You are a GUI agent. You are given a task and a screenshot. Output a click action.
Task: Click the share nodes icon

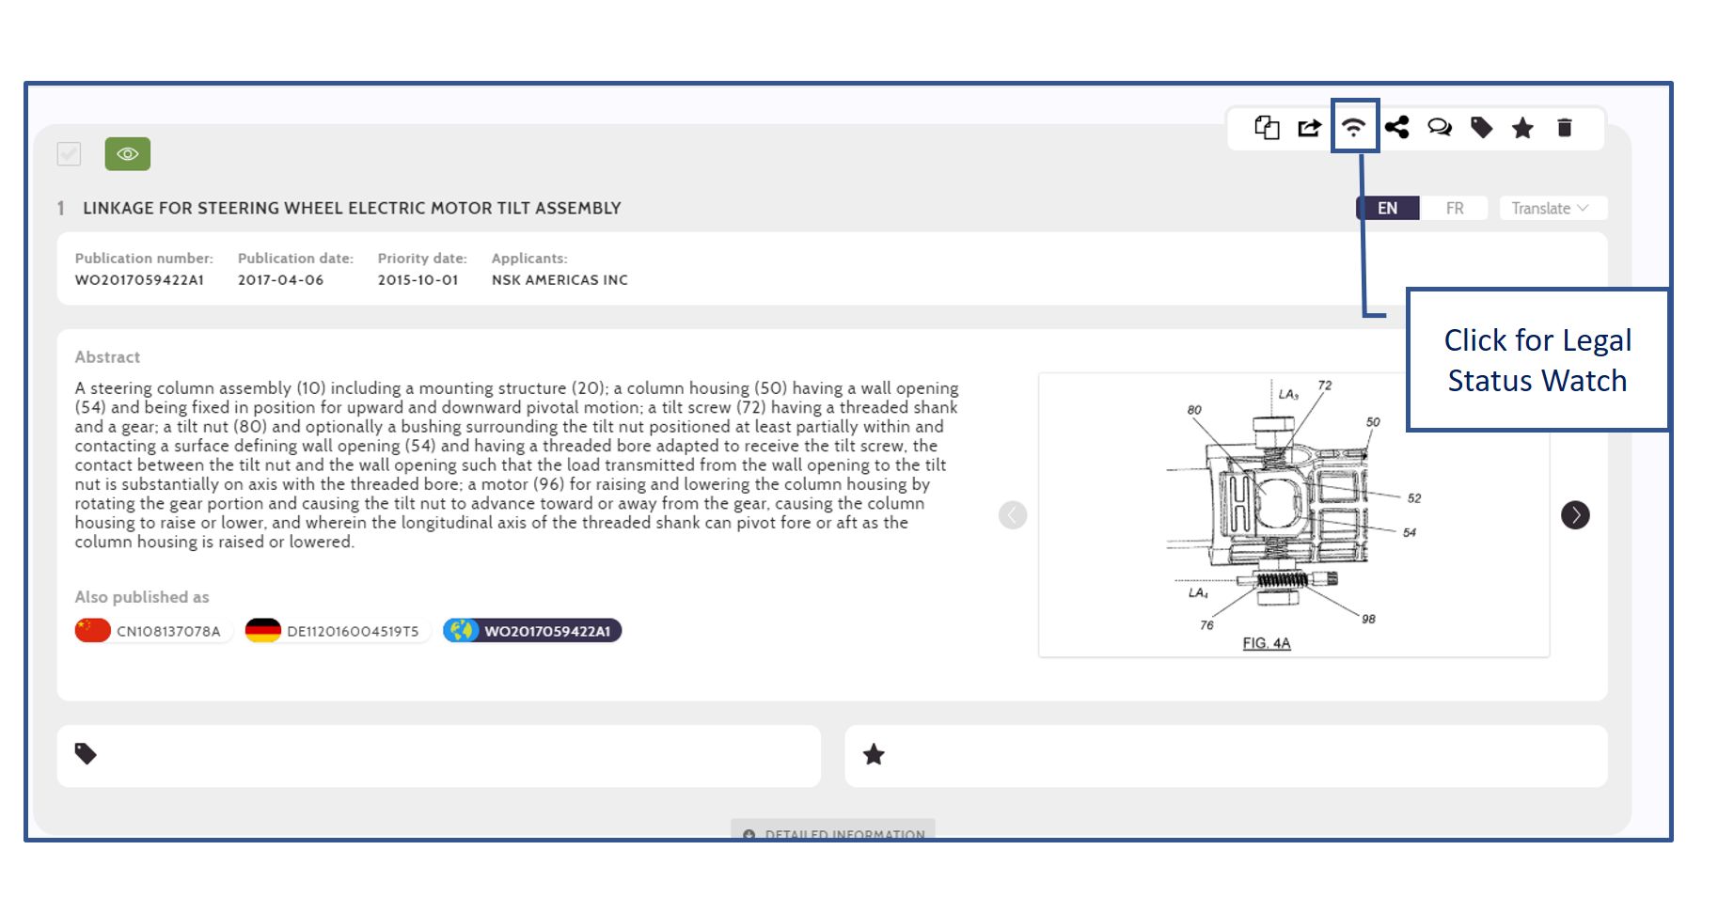pyautogui.click(x=1396, y=128)
